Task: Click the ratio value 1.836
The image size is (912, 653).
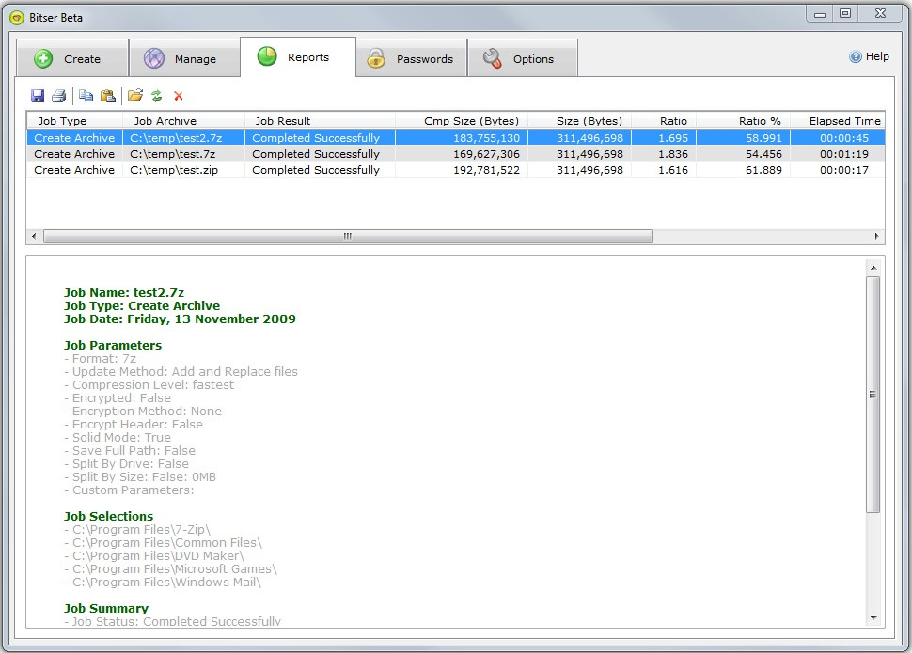Action: pyautogui.click(x=673, y=154)
